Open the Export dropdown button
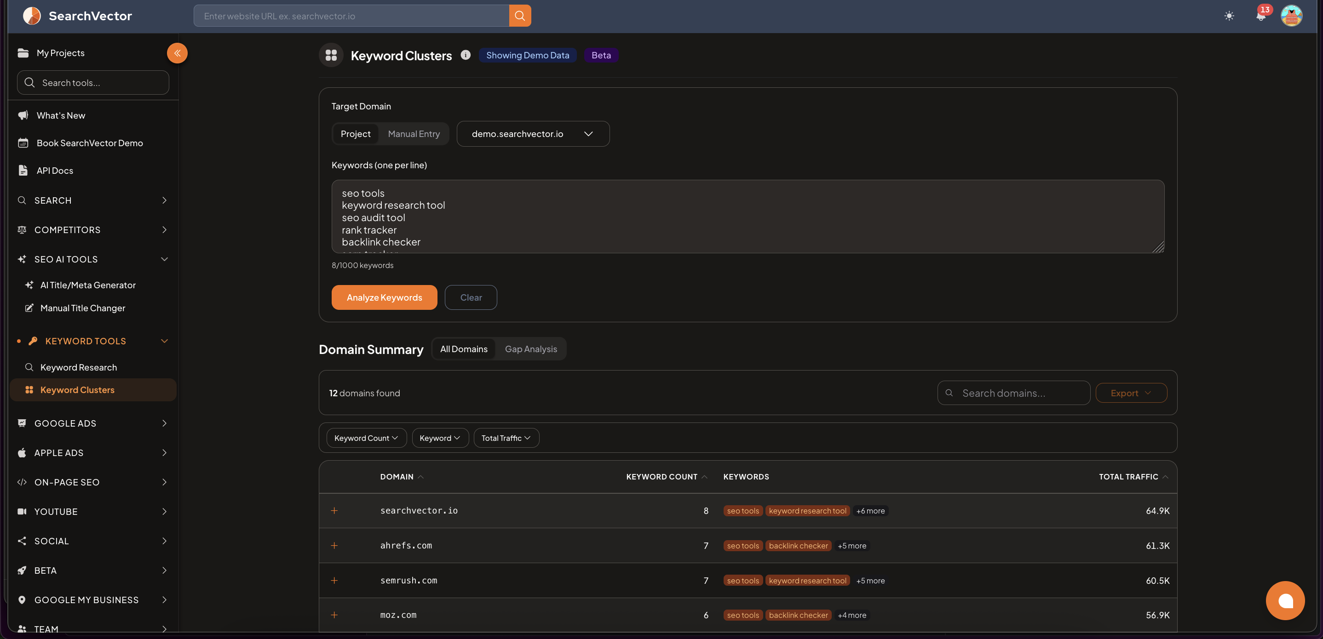 pyautogui.click(x=1131, y=393)
